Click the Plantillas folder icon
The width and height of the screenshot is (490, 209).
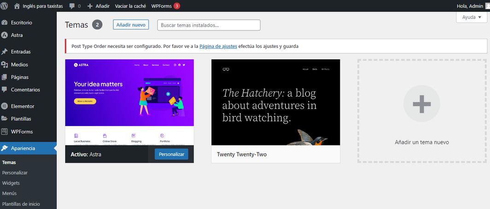[5, 119]
